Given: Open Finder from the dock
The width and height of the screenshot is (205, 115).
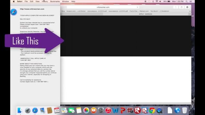Looking at the screenshot, I should pyautogui.click(x=20, y=111).
